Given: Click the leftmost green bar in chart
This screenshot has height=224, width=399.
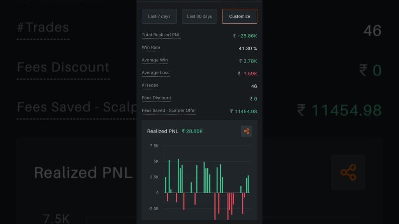Looking at the screenshot, I should pyautogui.click(x=166, y=185).
